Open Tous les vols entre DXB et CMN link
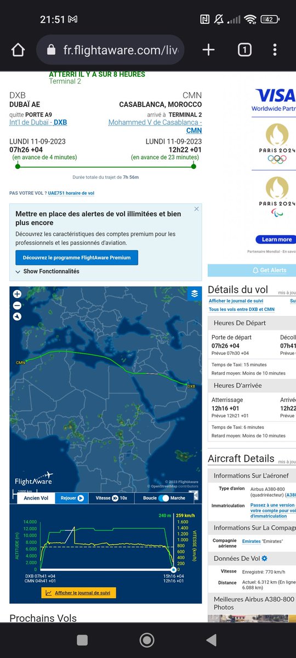 point(242,309)
